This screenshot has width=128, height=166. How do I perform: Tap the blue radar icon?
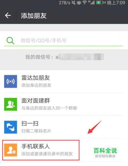click(10, 81)
